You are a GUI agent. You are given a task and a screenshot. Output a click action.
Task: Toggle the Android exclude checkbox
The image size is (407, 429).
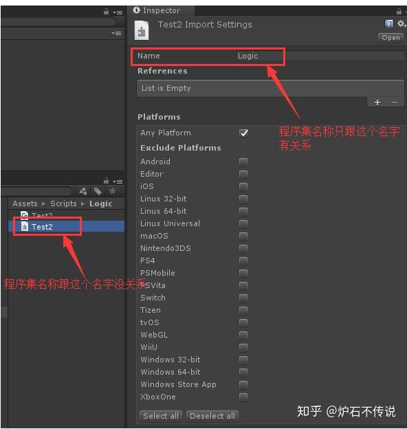(243, 162)
